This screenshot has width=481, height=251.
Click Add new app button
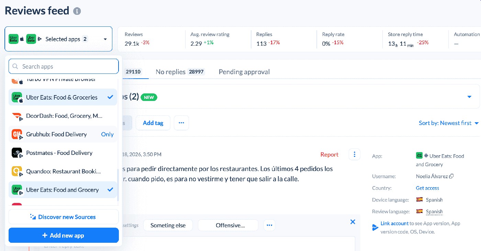tap(64, 236)
